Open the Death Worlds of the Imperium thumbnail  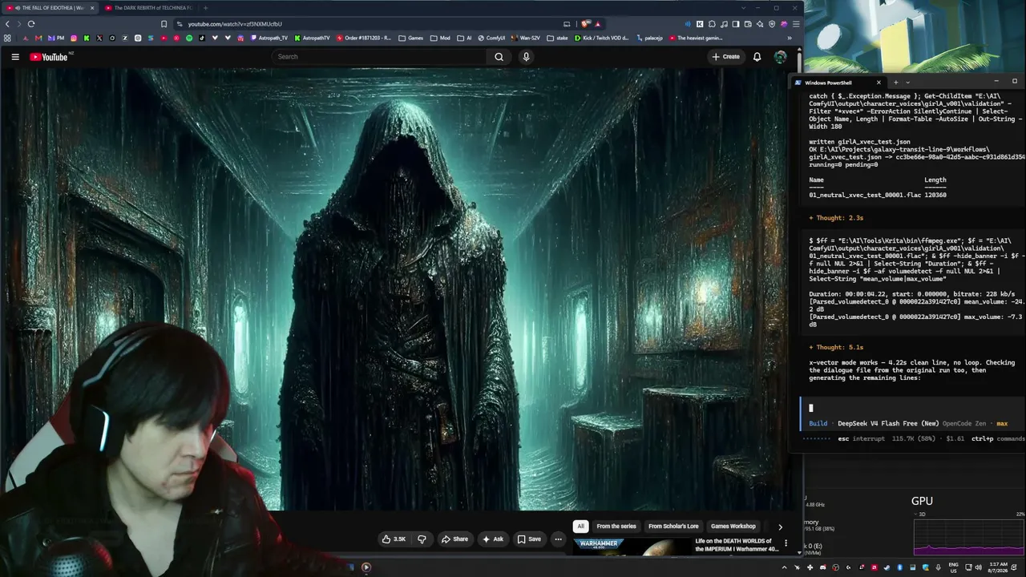(631, 547)
